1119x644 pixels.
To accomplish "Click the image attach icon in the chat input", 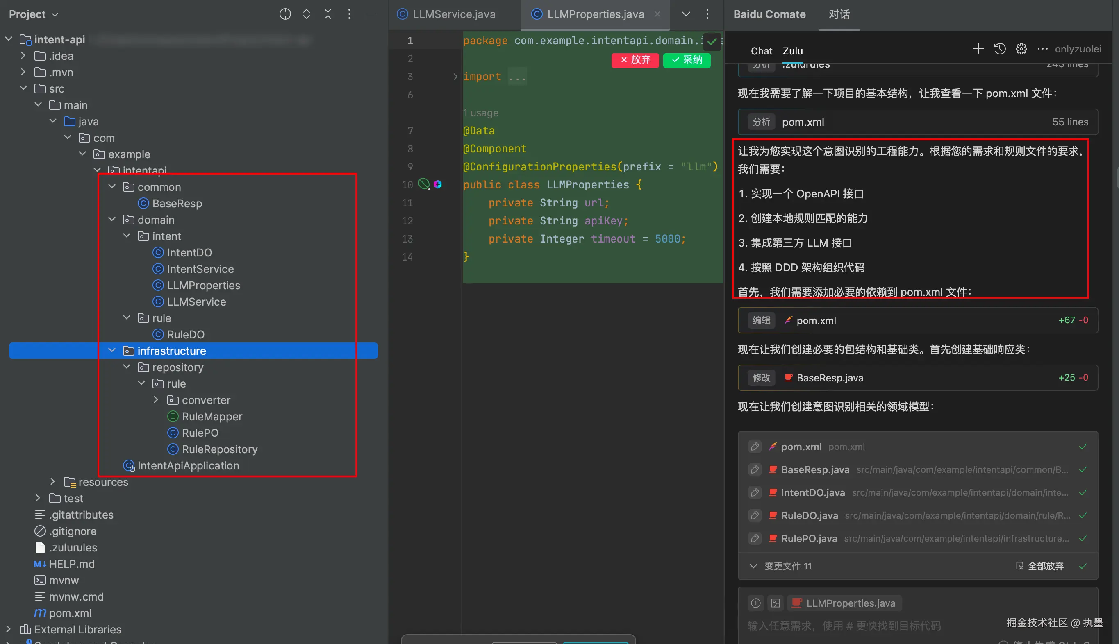I will tap(775, 603).
